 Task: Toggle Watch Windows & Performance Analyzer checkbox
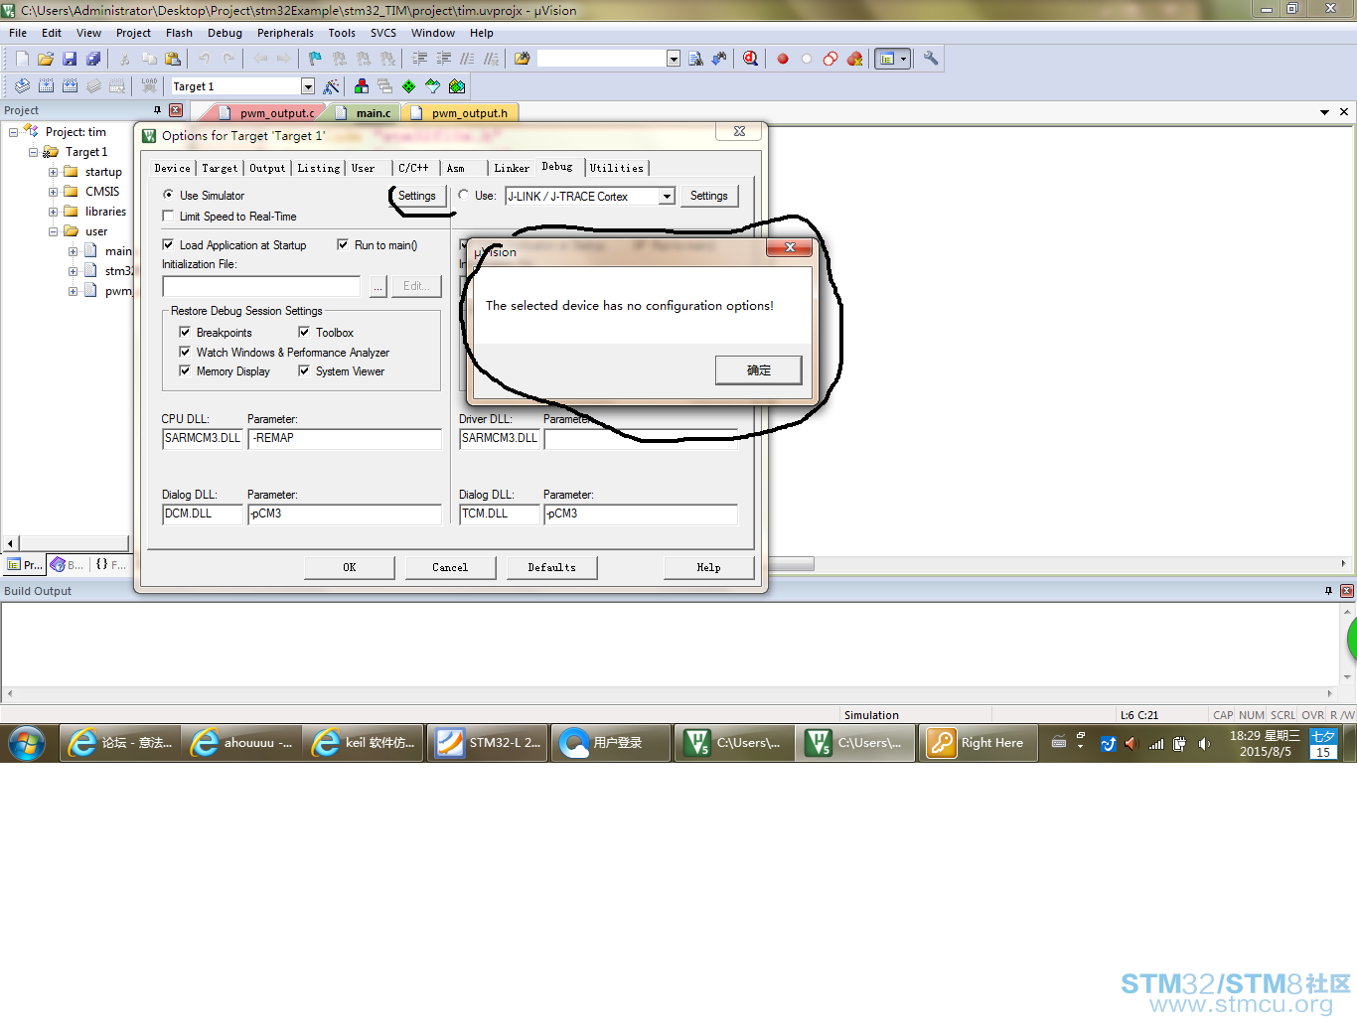pos(185,352)
